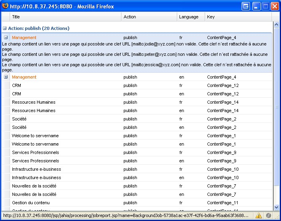Screen dimensions: 281x221
Task: Expand the Management en row details
Action: click(x=6, y=77)
